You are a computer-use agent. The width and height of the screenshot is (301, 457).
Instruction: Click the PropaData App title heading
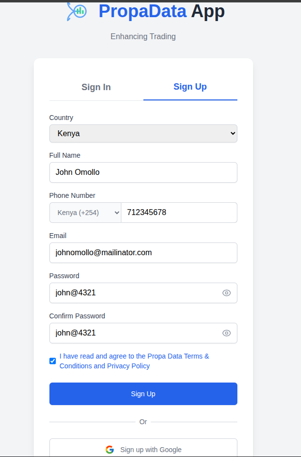(162, 11)
